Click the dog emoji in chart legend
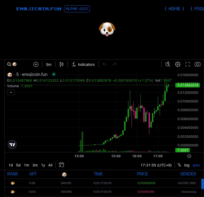The width and height of the screenshot is (204, 197). [10, 75]
